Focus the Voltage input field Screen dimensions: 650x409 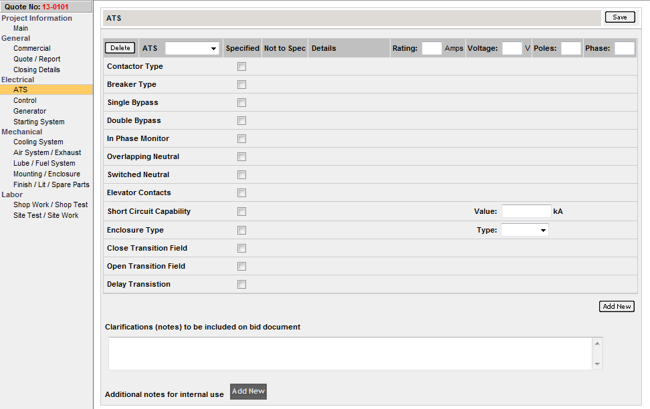(512, 48)
